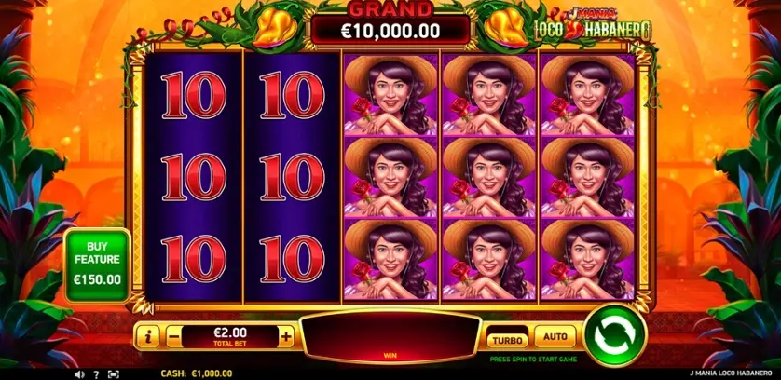Click the center woman symbol on fourth reel
The image size is (781, 380).
[x=489, y=177]
